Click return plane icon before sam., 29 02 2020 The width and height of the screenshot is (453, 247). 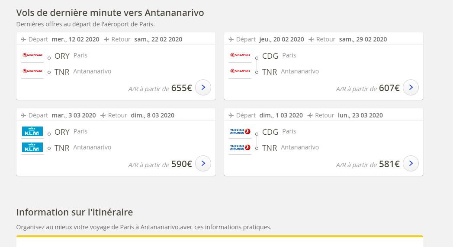tap(312, 39)
